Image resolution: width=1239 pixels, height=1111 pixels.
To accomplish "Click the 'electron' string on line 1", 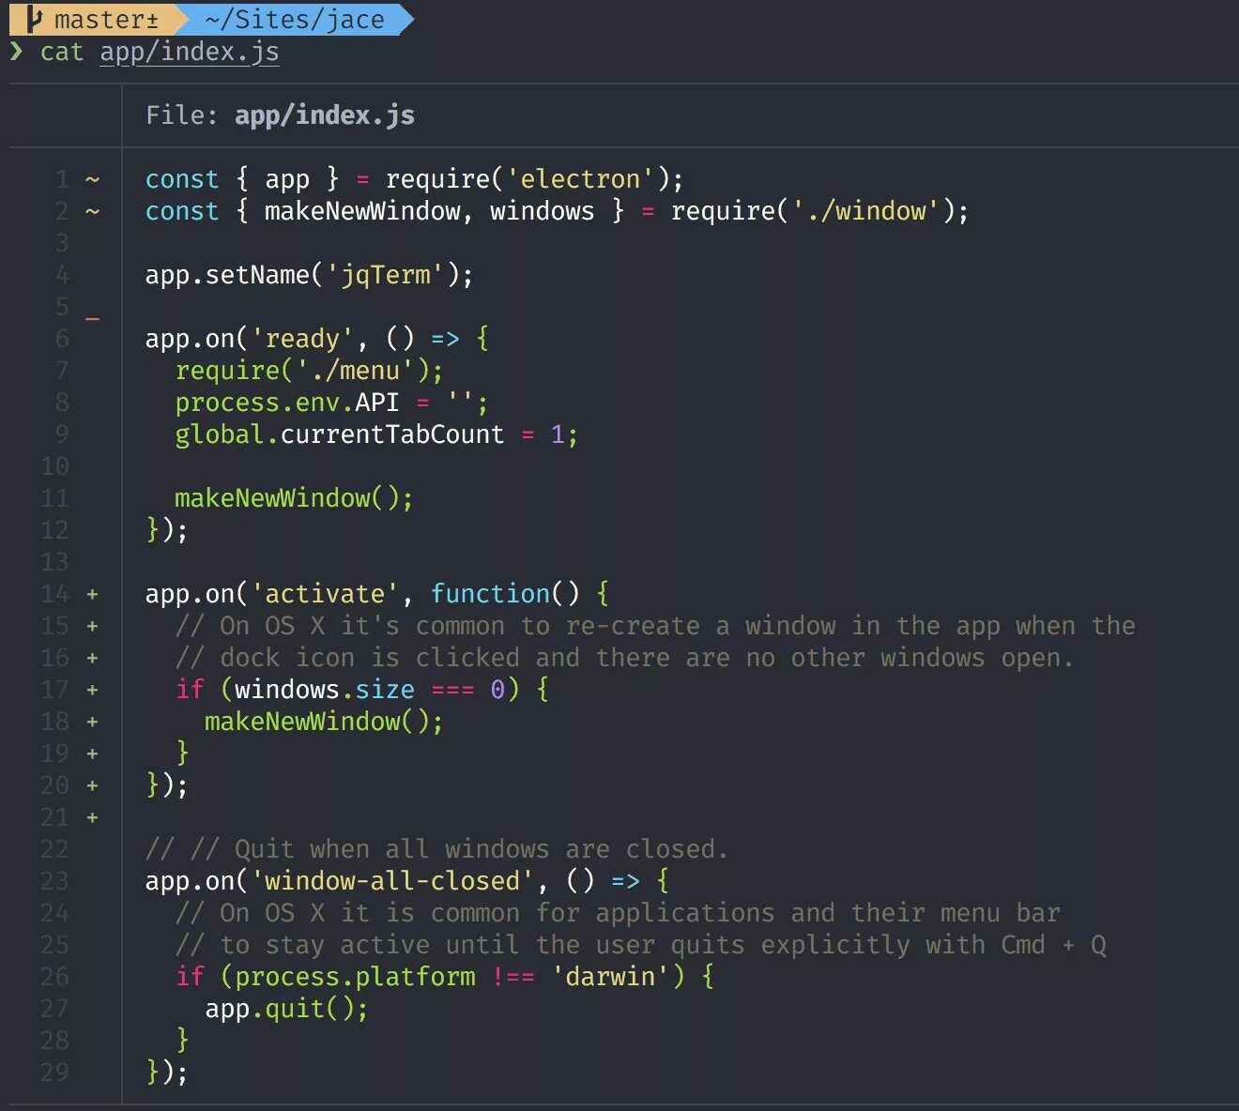I will pos(580,179).
